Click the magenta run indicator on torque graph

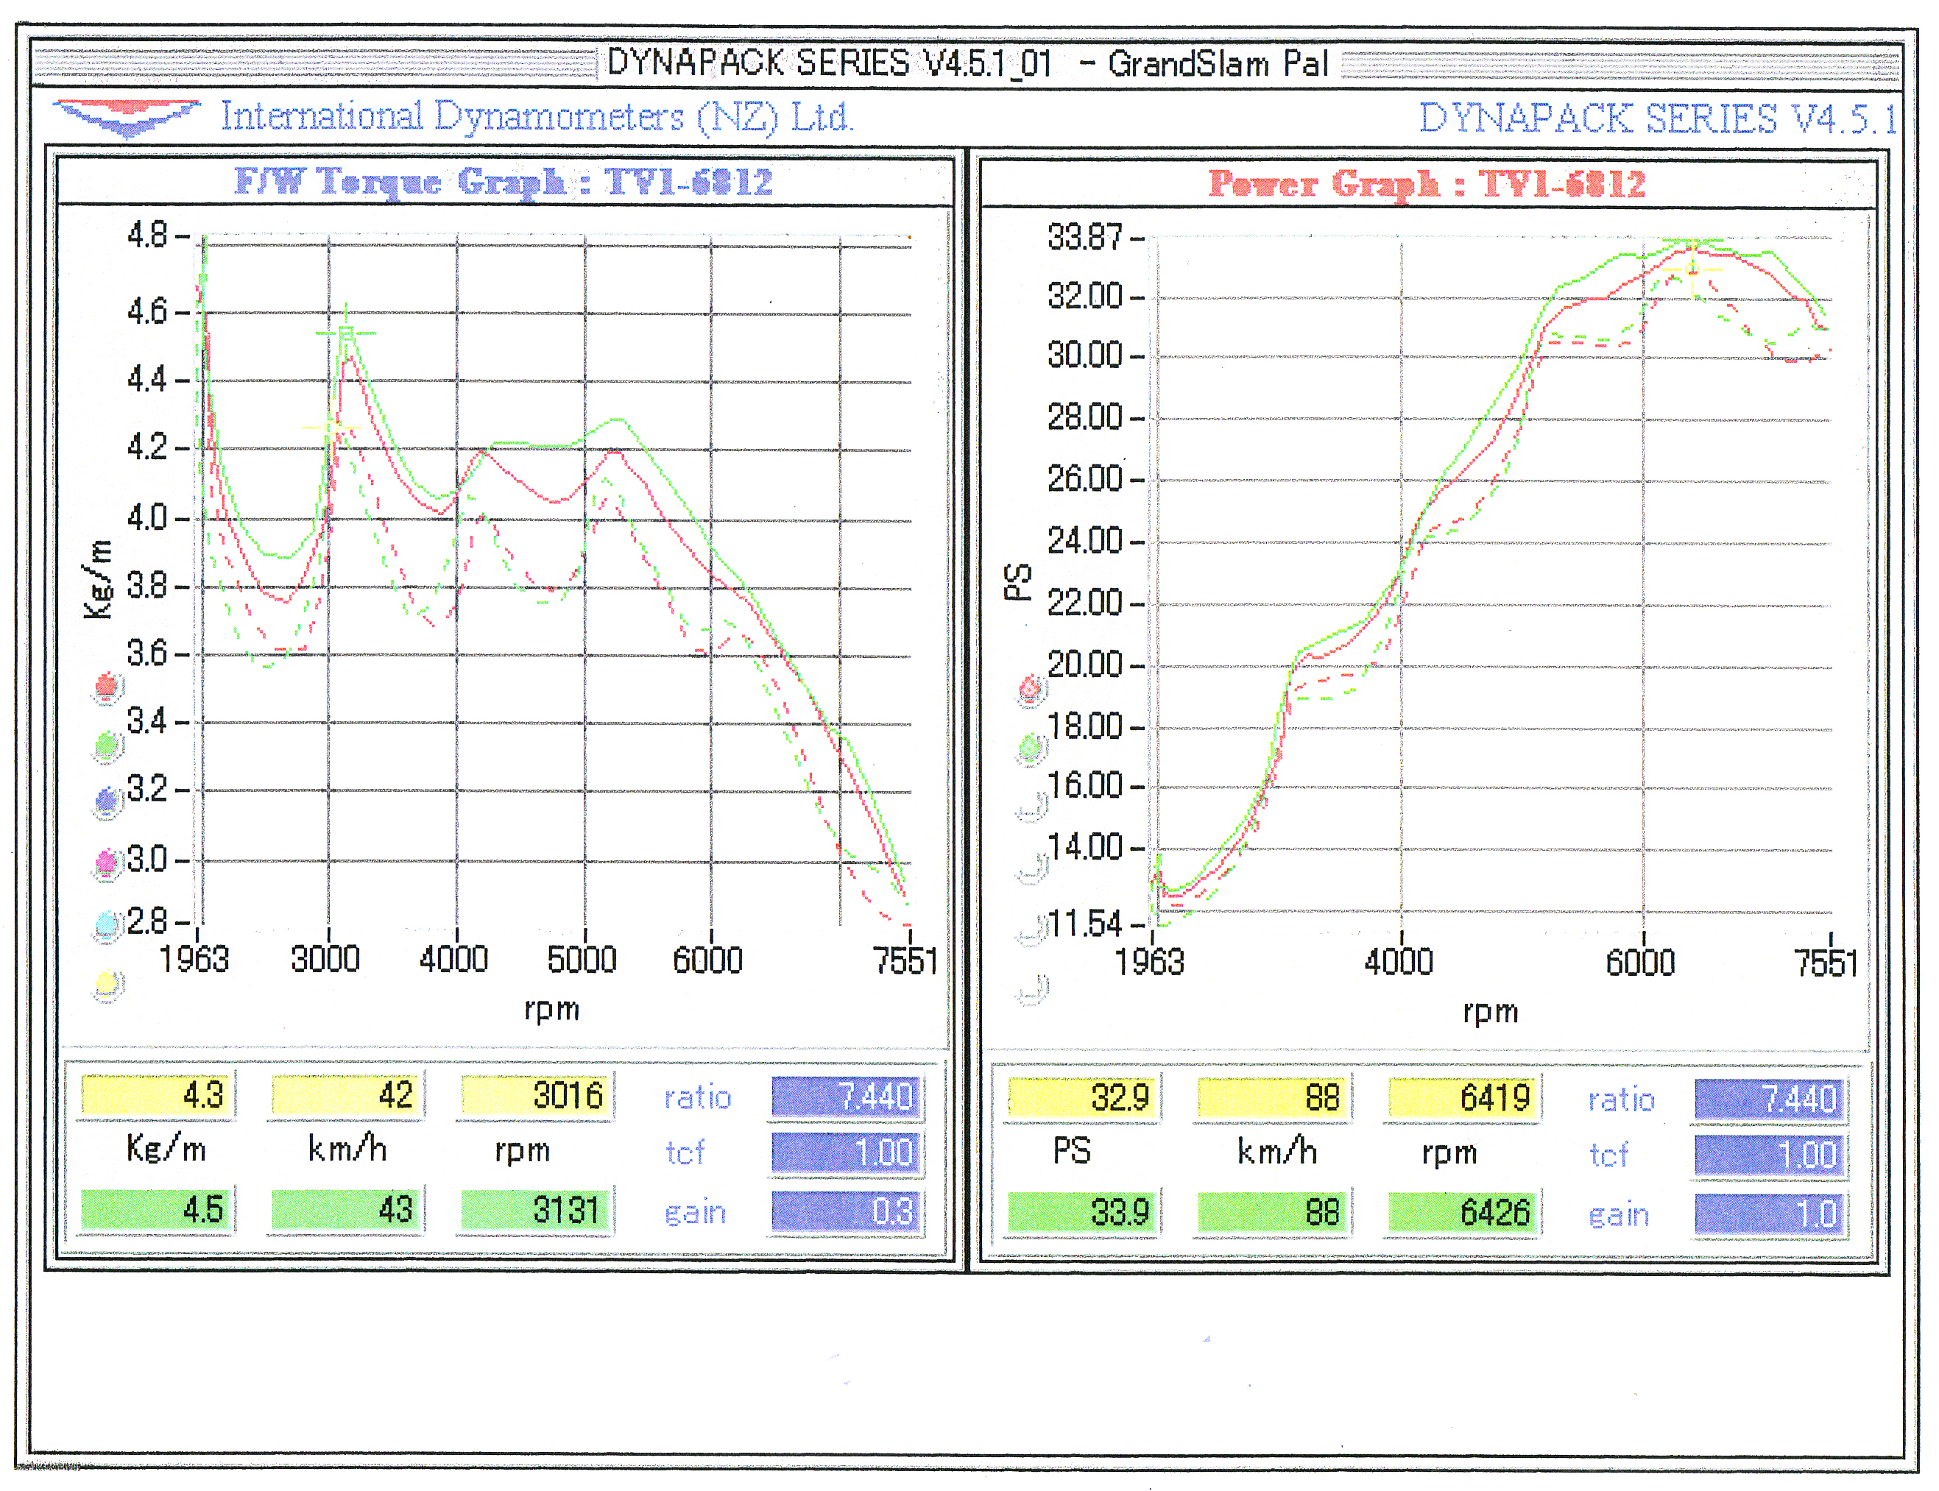[x=107, y=863]
